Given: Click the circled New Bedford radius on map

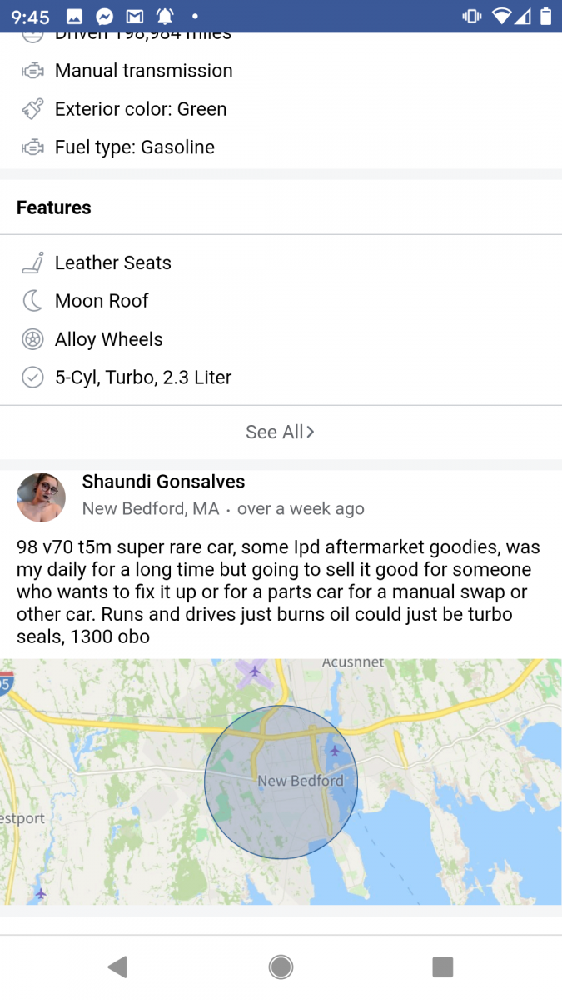Looking at the screenshot, I should coord(281,781).
